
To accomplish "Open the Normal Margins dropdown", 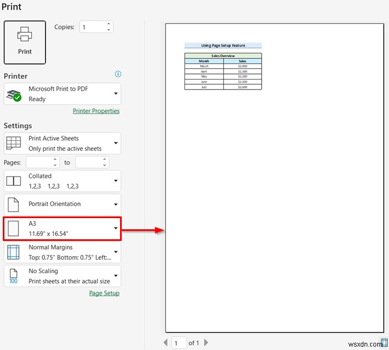I will pos(62,252).
